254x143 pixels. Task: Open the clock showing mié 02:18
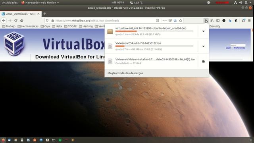pyautogui.click(x=118, y=2)
